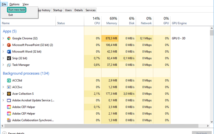Image resolution: width=214 pixels, height=134 pixels.
Task: Expand the ACCSvc process group
Action: pos(3,87)
